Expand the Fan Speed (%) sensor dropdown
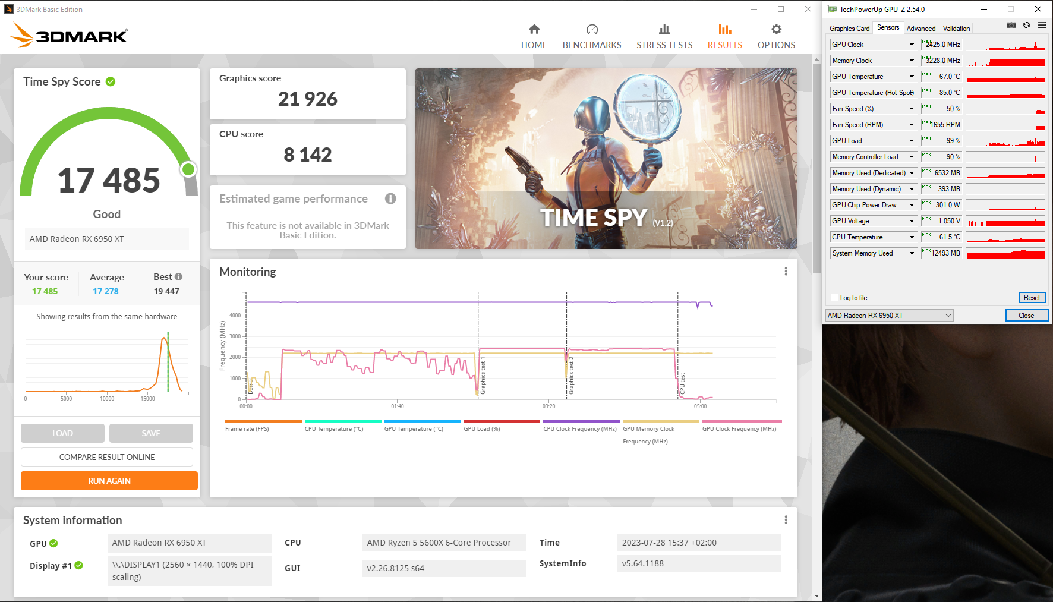 912,109
